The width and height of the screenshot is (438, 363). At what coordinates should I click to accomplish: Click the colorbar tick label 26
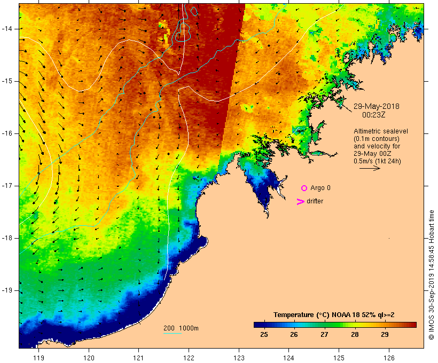tap(294, 335)
